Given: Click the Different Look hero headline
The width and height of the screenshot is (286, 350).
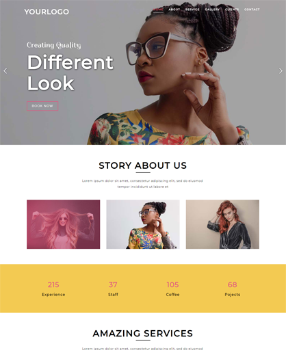Looking at the screenshot, I should tap(70, 72).
